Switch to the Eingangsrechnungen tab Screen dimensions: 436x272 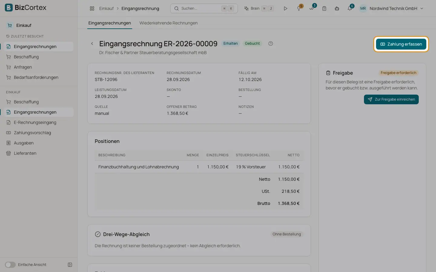pos(110,23)
